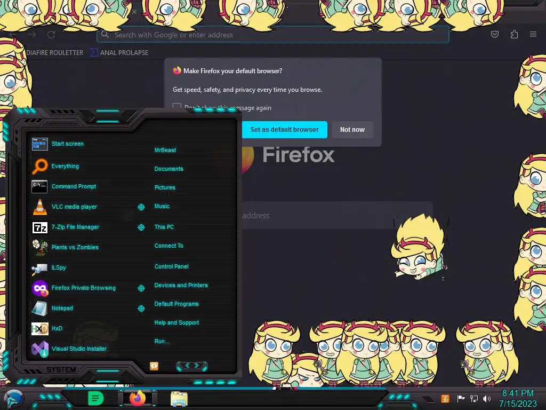The height and width of the screenshot is (410, 546).
Task: Close the current Firefox tab
Action: (134, 12)
